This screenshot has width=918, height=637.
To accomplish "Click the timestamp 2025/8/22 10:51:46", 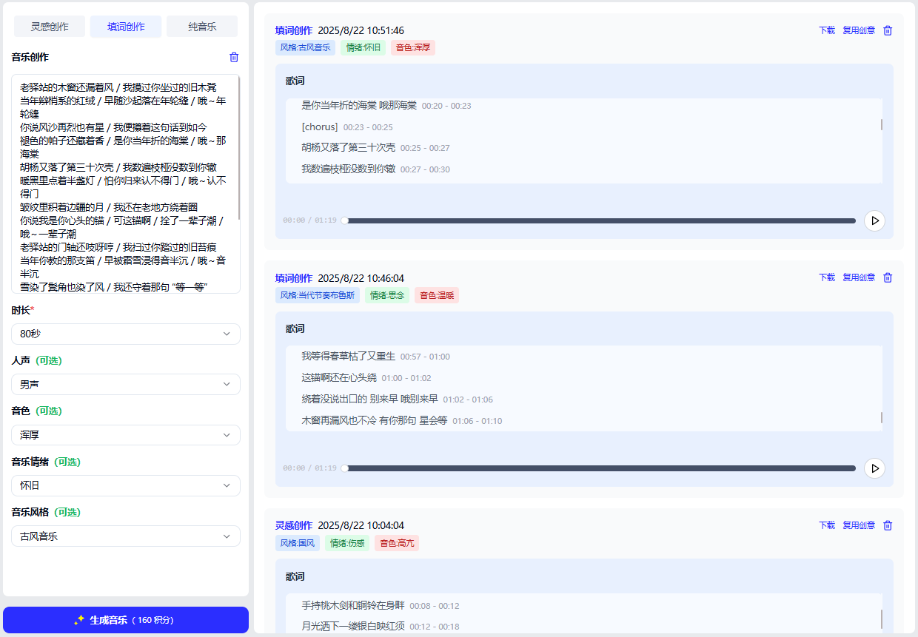I will click(x=361, y=30).
